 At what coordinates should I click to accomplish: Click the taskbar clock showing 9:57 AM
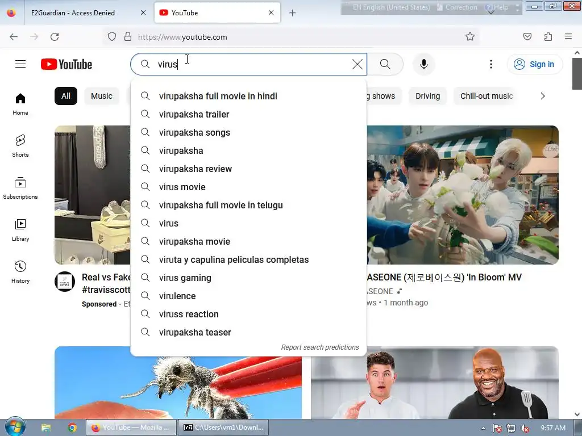pyautogui.click(x=552, y=428)
